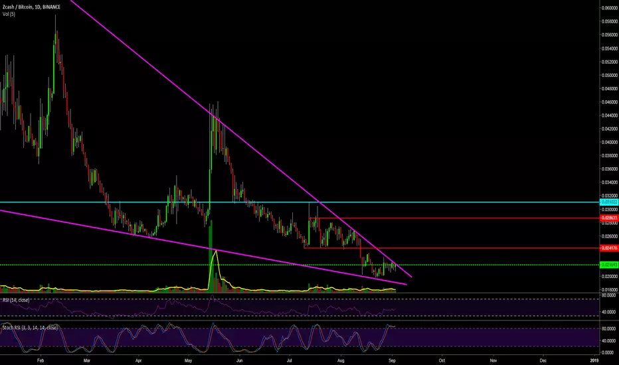Click the 80.0000 value on RSI scale
This screenshot has width=619, height=365.
pos(608,295)
